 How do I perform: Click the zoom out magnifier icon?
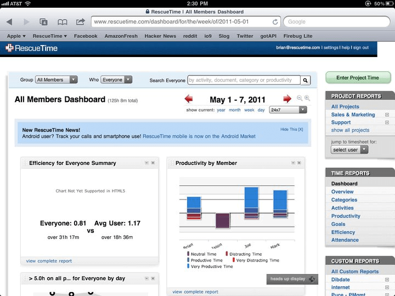[x=300, y=98]
